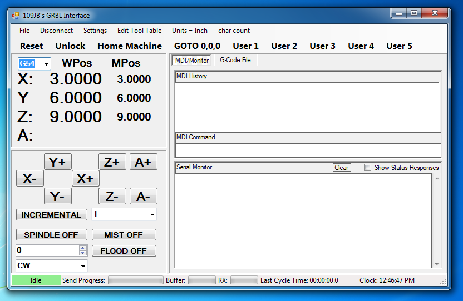
Task: Run the User 1 macro
Action: coord(245,46)
